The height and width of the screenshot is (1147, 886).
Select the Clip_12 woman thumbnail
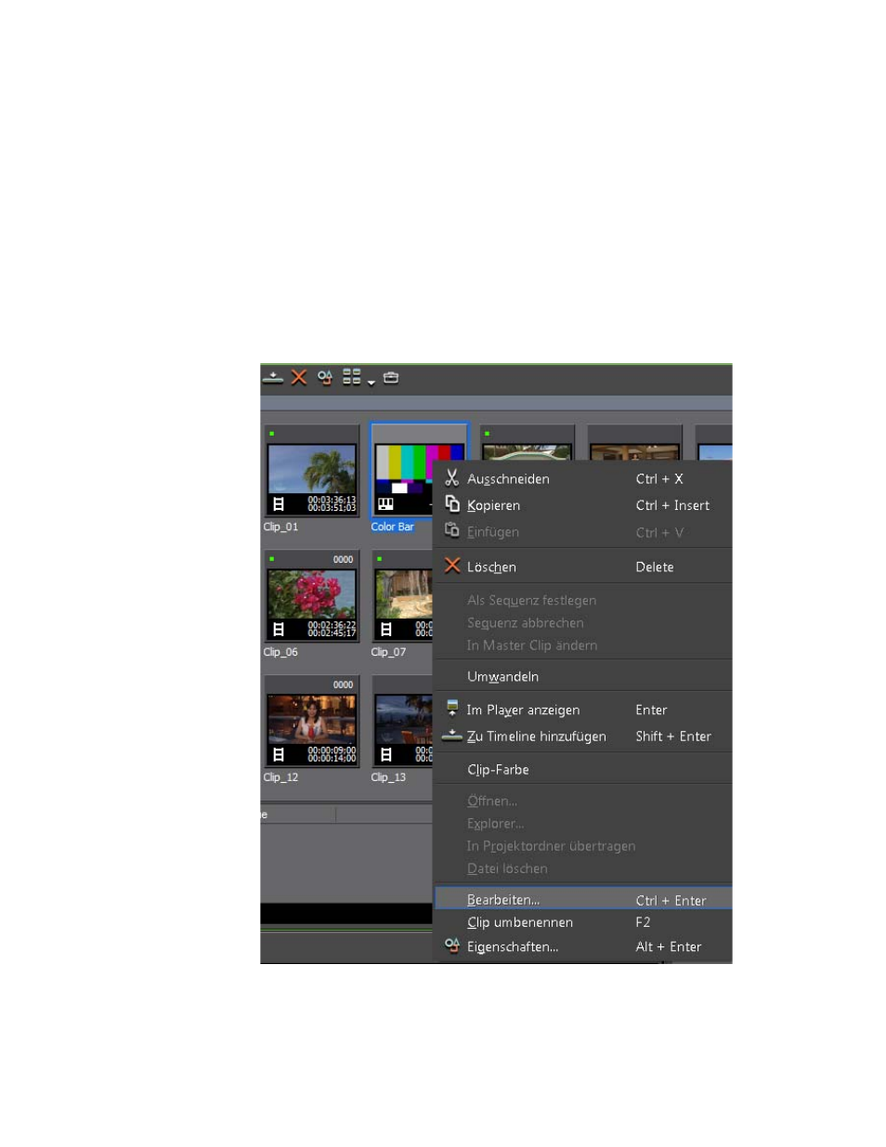tap(312, 721)
